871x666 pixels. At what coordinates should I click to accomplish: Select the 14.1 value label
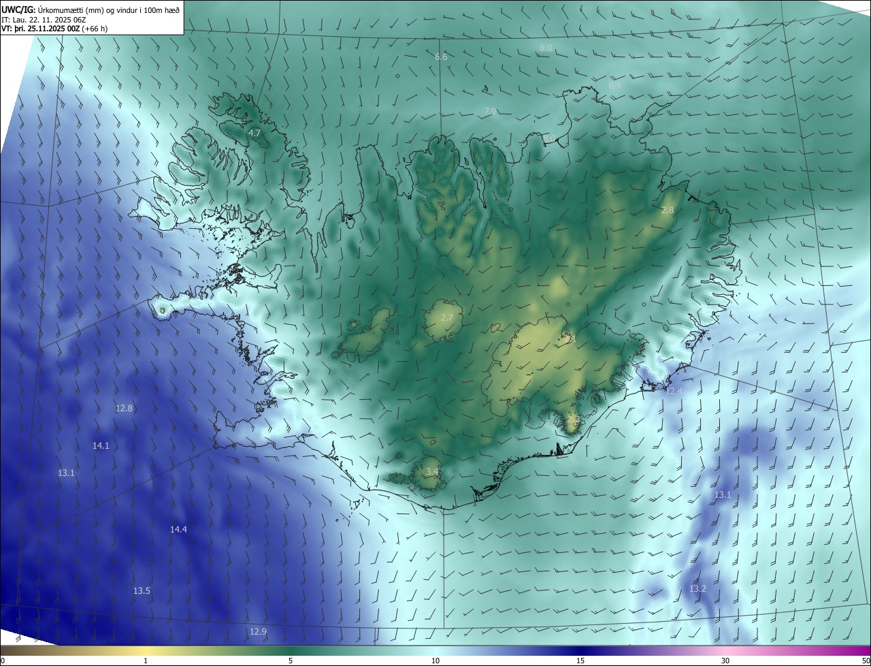[101, 445]
